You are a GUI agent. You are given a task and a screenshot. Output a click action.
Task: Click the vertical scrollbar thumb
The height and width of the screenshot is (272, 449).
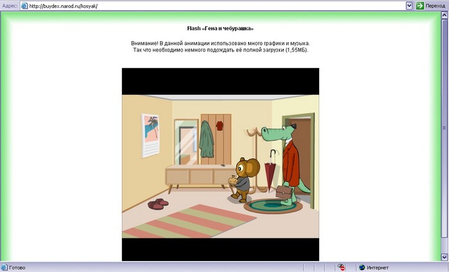444,128
